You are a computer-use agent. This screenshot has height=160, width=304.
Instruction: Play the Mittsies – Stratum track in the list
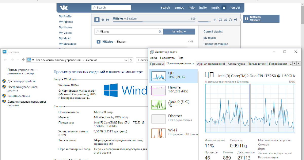[99, 41]
